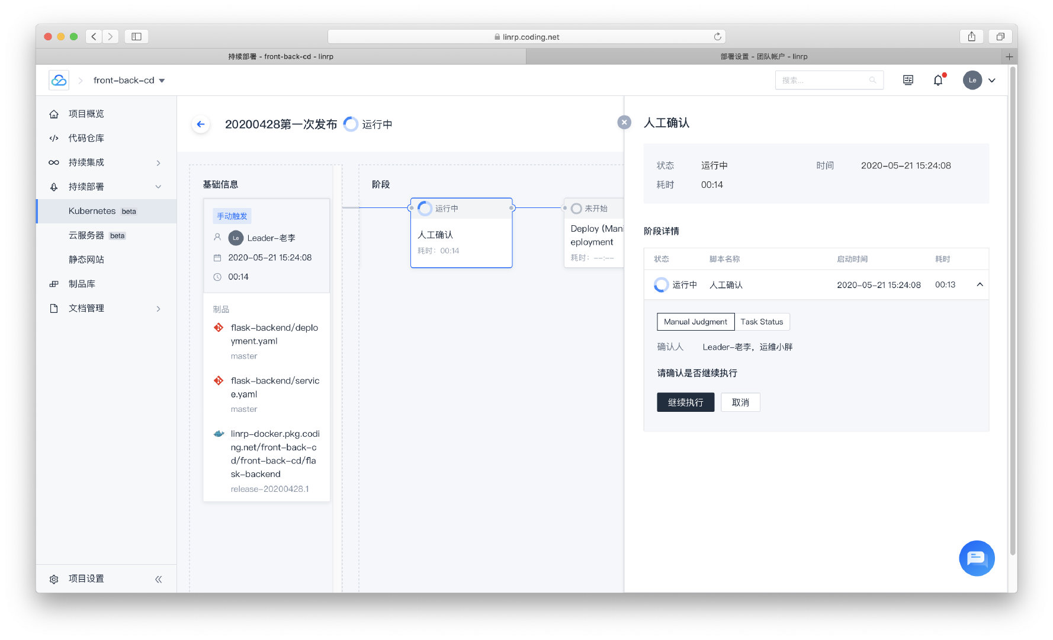Click the Le user avatar in header

click(x=972, y=80)
